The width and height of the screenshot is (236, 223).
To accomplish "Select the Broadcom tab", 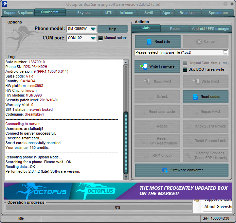I will tap(188, 13).
